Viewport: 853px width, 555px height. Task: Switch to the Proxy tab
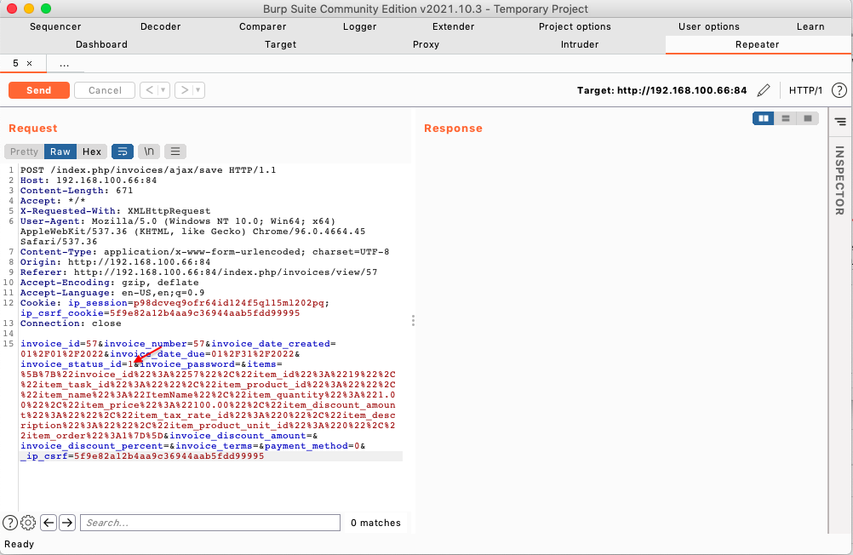426,44
